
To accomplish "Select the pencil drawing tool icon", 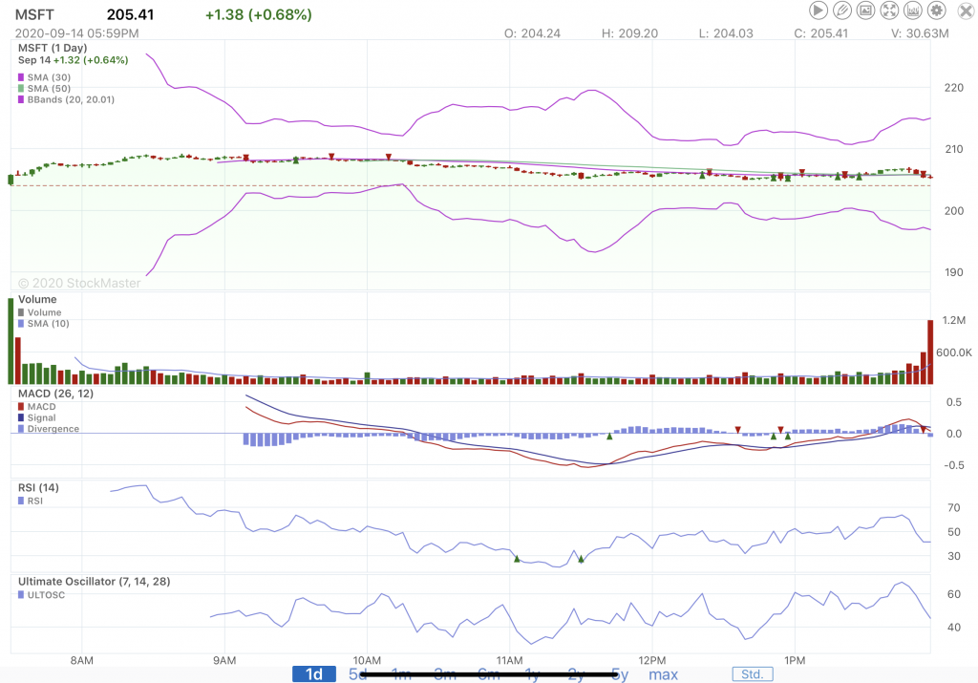I will click(x=841, y=11).
